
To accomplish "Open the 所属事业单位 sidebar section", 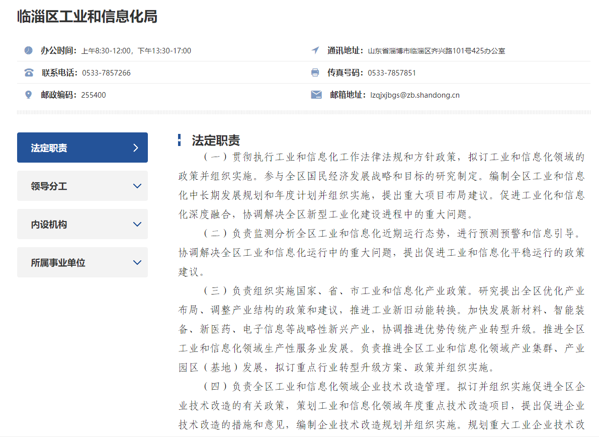I will (58, 263).
